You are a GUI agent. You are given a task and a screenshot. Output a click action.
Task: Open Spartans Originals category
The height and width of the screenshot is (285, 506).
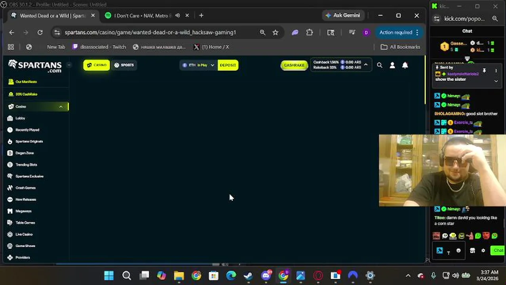pyautogui.click(x=29, y=141)
